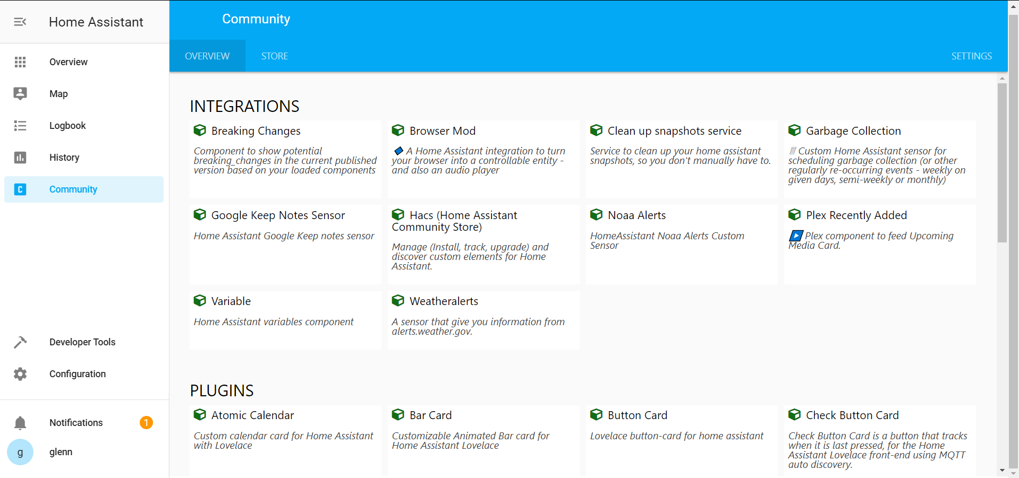Select the package icon on Breaking Changes card
This screenshot has height=478, width=1019.
(200, 131)
